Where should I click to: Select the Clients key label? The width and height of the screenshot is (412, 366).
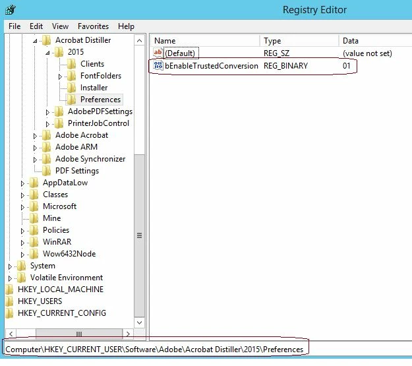pos(92,64)
